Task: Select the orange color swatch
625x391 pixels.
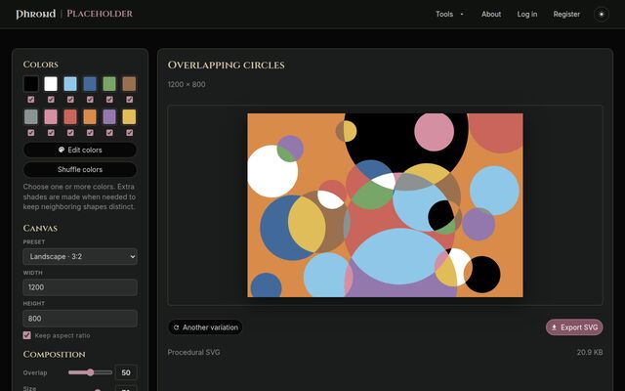Action: coord(90,117)
